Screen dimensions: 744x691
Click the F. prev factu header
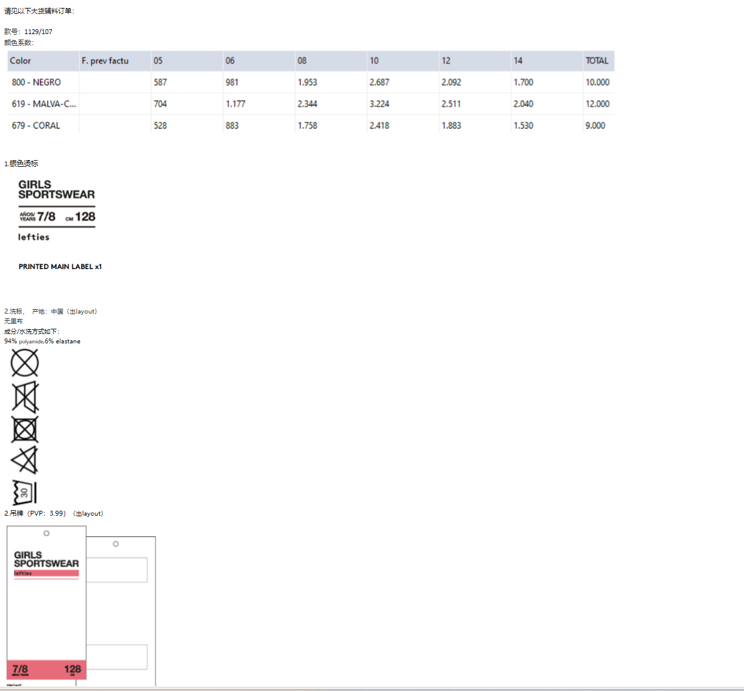point(105,61)
